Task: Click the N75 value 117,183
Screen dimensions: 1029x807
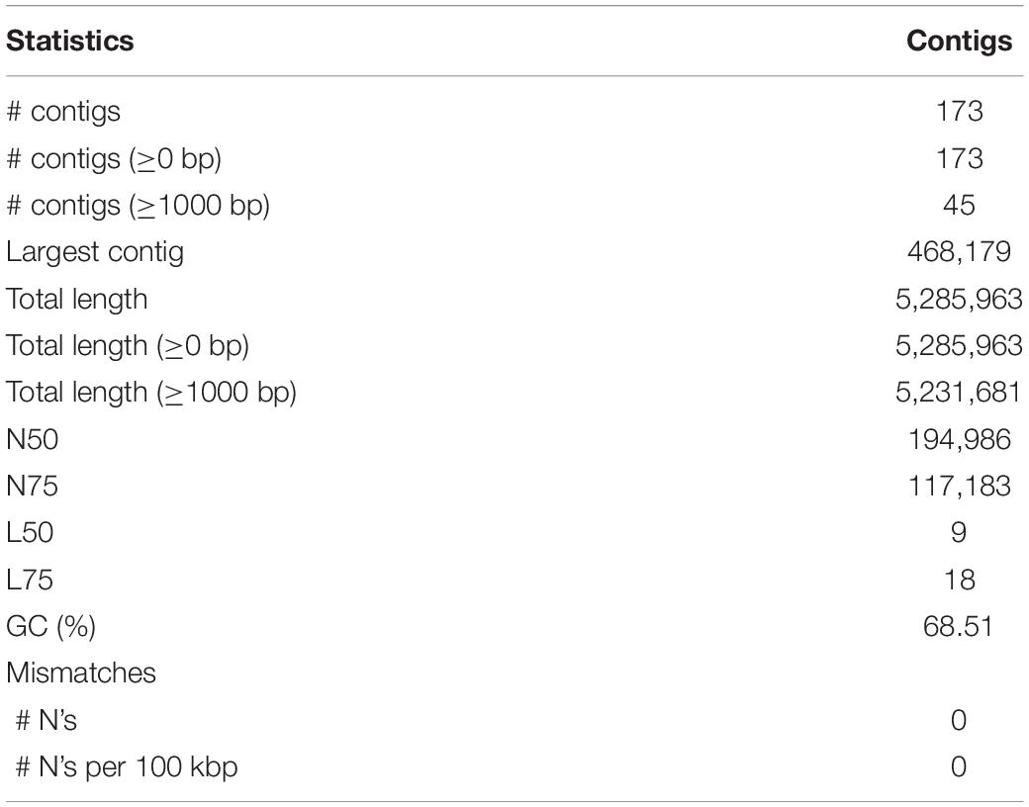Action: pyautogui.click(x=959, y=487)
